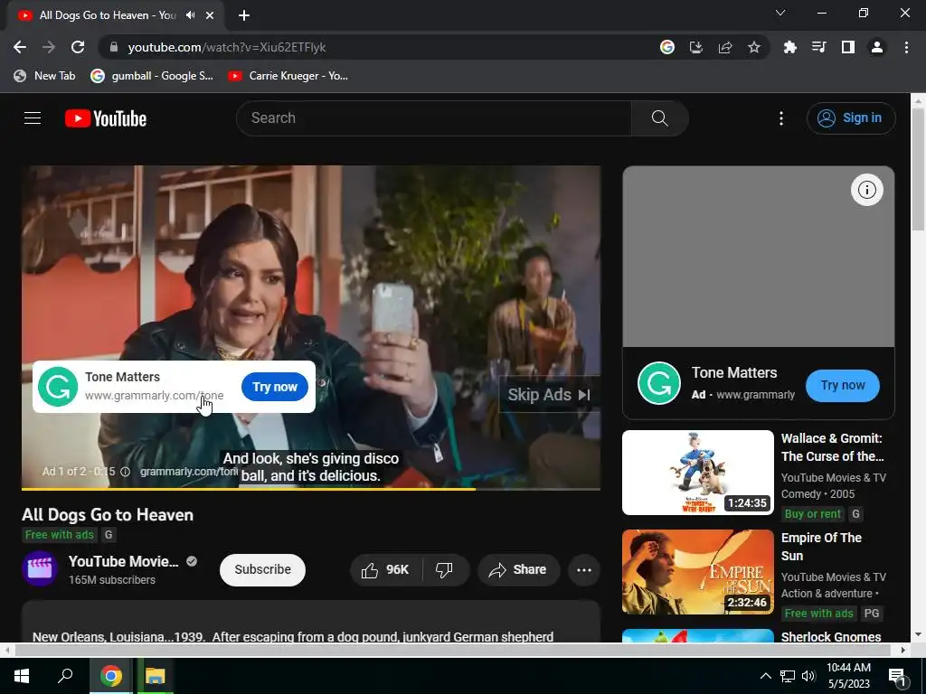Dislike the video
926x694 pixels.
pos(444,569)
